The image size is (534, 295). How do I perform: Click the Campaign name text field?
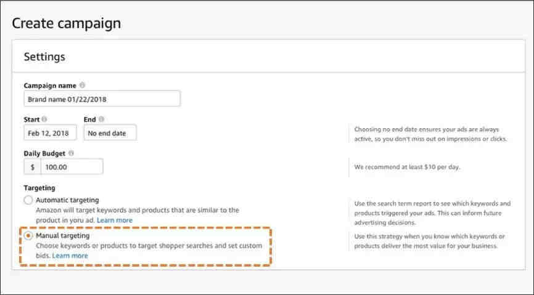coord(102,99)
